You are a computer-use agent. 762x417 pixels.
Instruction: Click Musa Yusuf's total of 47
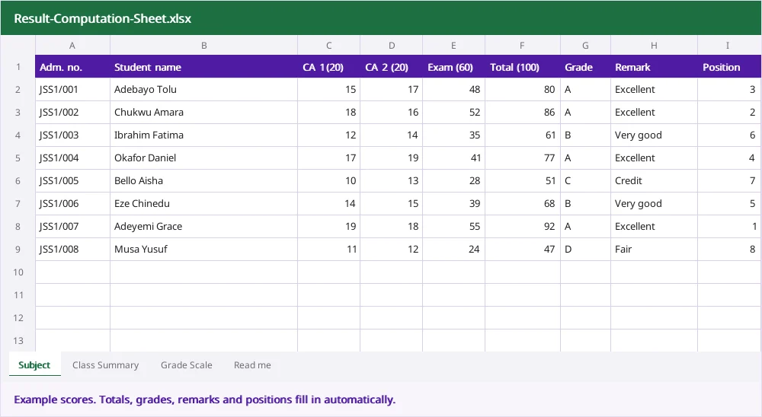pos(523,249)
